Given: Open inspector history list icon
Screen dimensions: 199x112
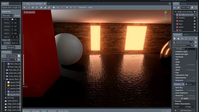Looking at the screenshot, I should [x=196, y=39].
